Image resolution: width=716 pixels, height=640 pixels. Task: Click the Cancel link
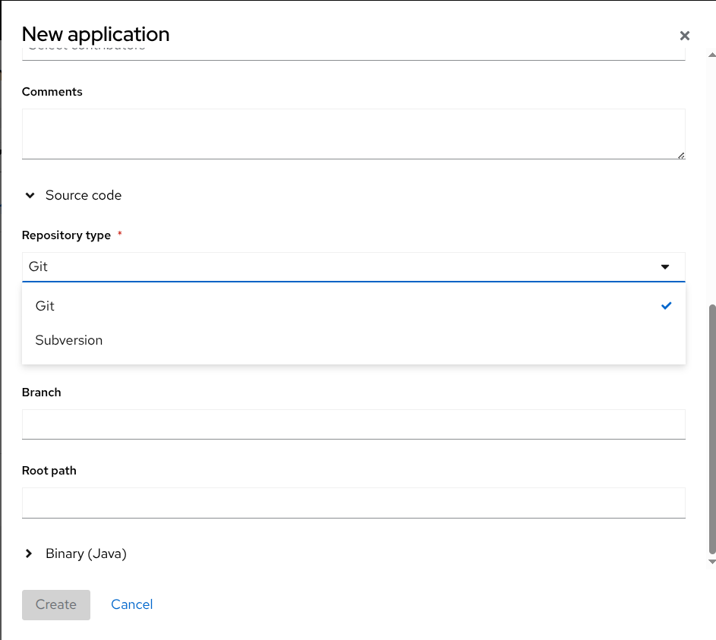click(132, 604)
